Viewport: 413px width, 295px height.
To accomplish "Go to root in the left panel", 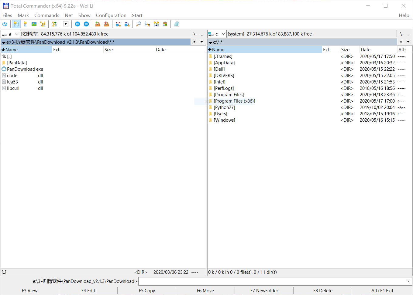I will tap(194, 34).
